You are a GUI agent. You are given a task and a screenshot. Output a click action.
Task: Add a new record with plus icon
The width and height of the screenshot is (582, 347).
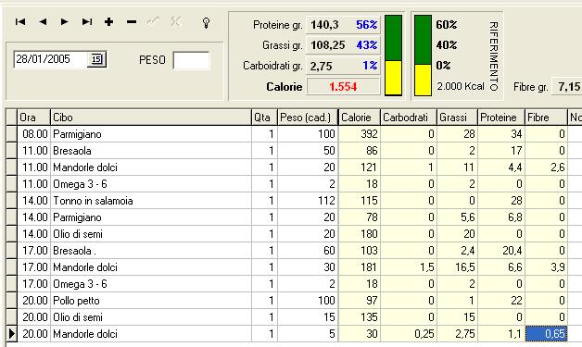(x=108, y=22)
